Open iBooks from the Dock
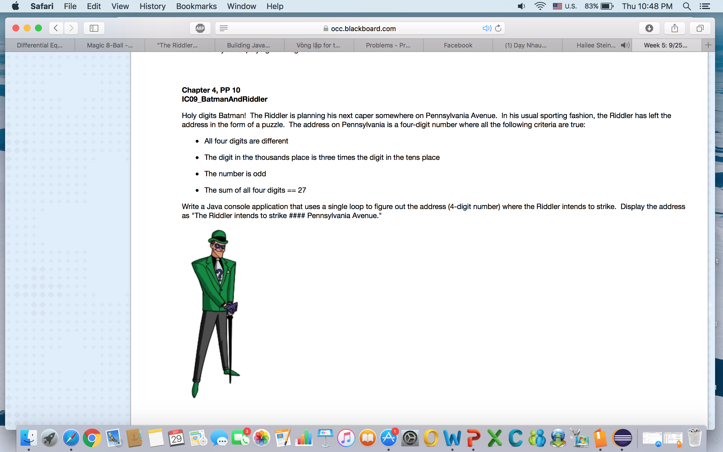Viewport: 723px width, 452px height. [x=367, y=438]
